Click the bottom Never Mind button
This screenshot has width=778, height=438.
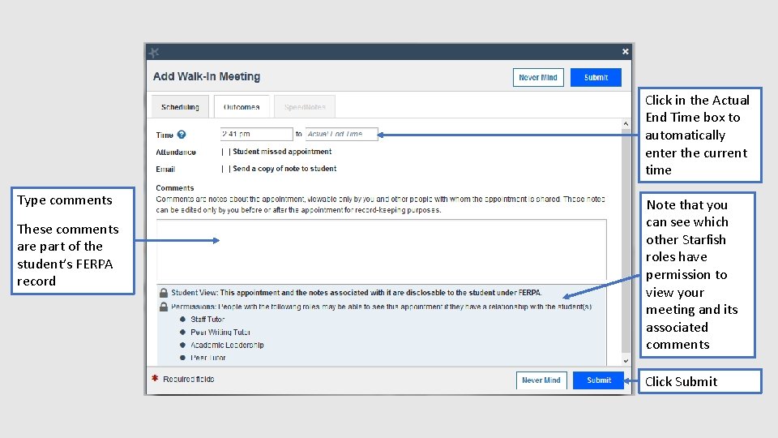coord(541,380)
